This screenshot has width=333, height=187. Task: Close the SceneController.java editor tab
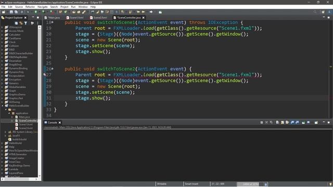(144, 18)
